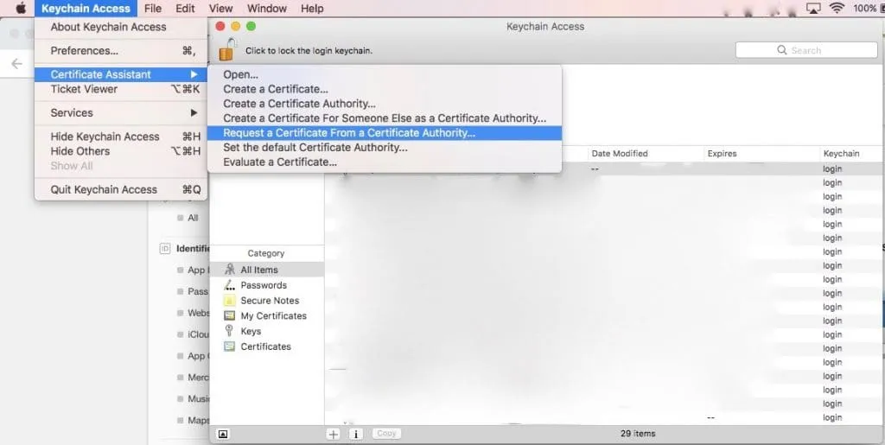The height and width of the screenshot is (445, 885).
Task: Choose Create a Certificate…
Action: [x=385, y=89]
